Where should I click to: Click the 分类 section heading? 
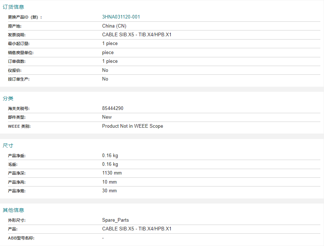8,98
